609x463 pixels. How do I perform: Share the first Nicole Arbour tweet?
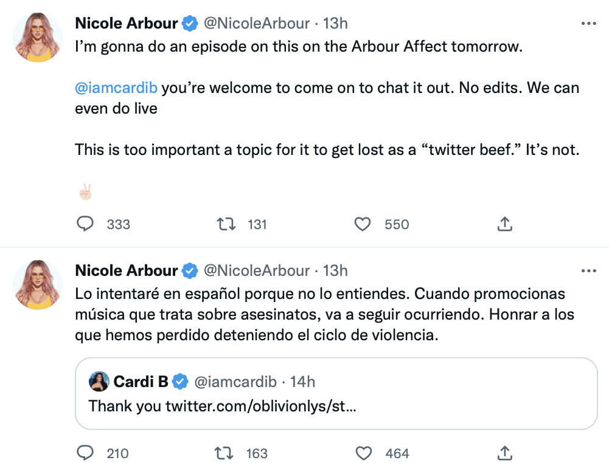[504, 224]
